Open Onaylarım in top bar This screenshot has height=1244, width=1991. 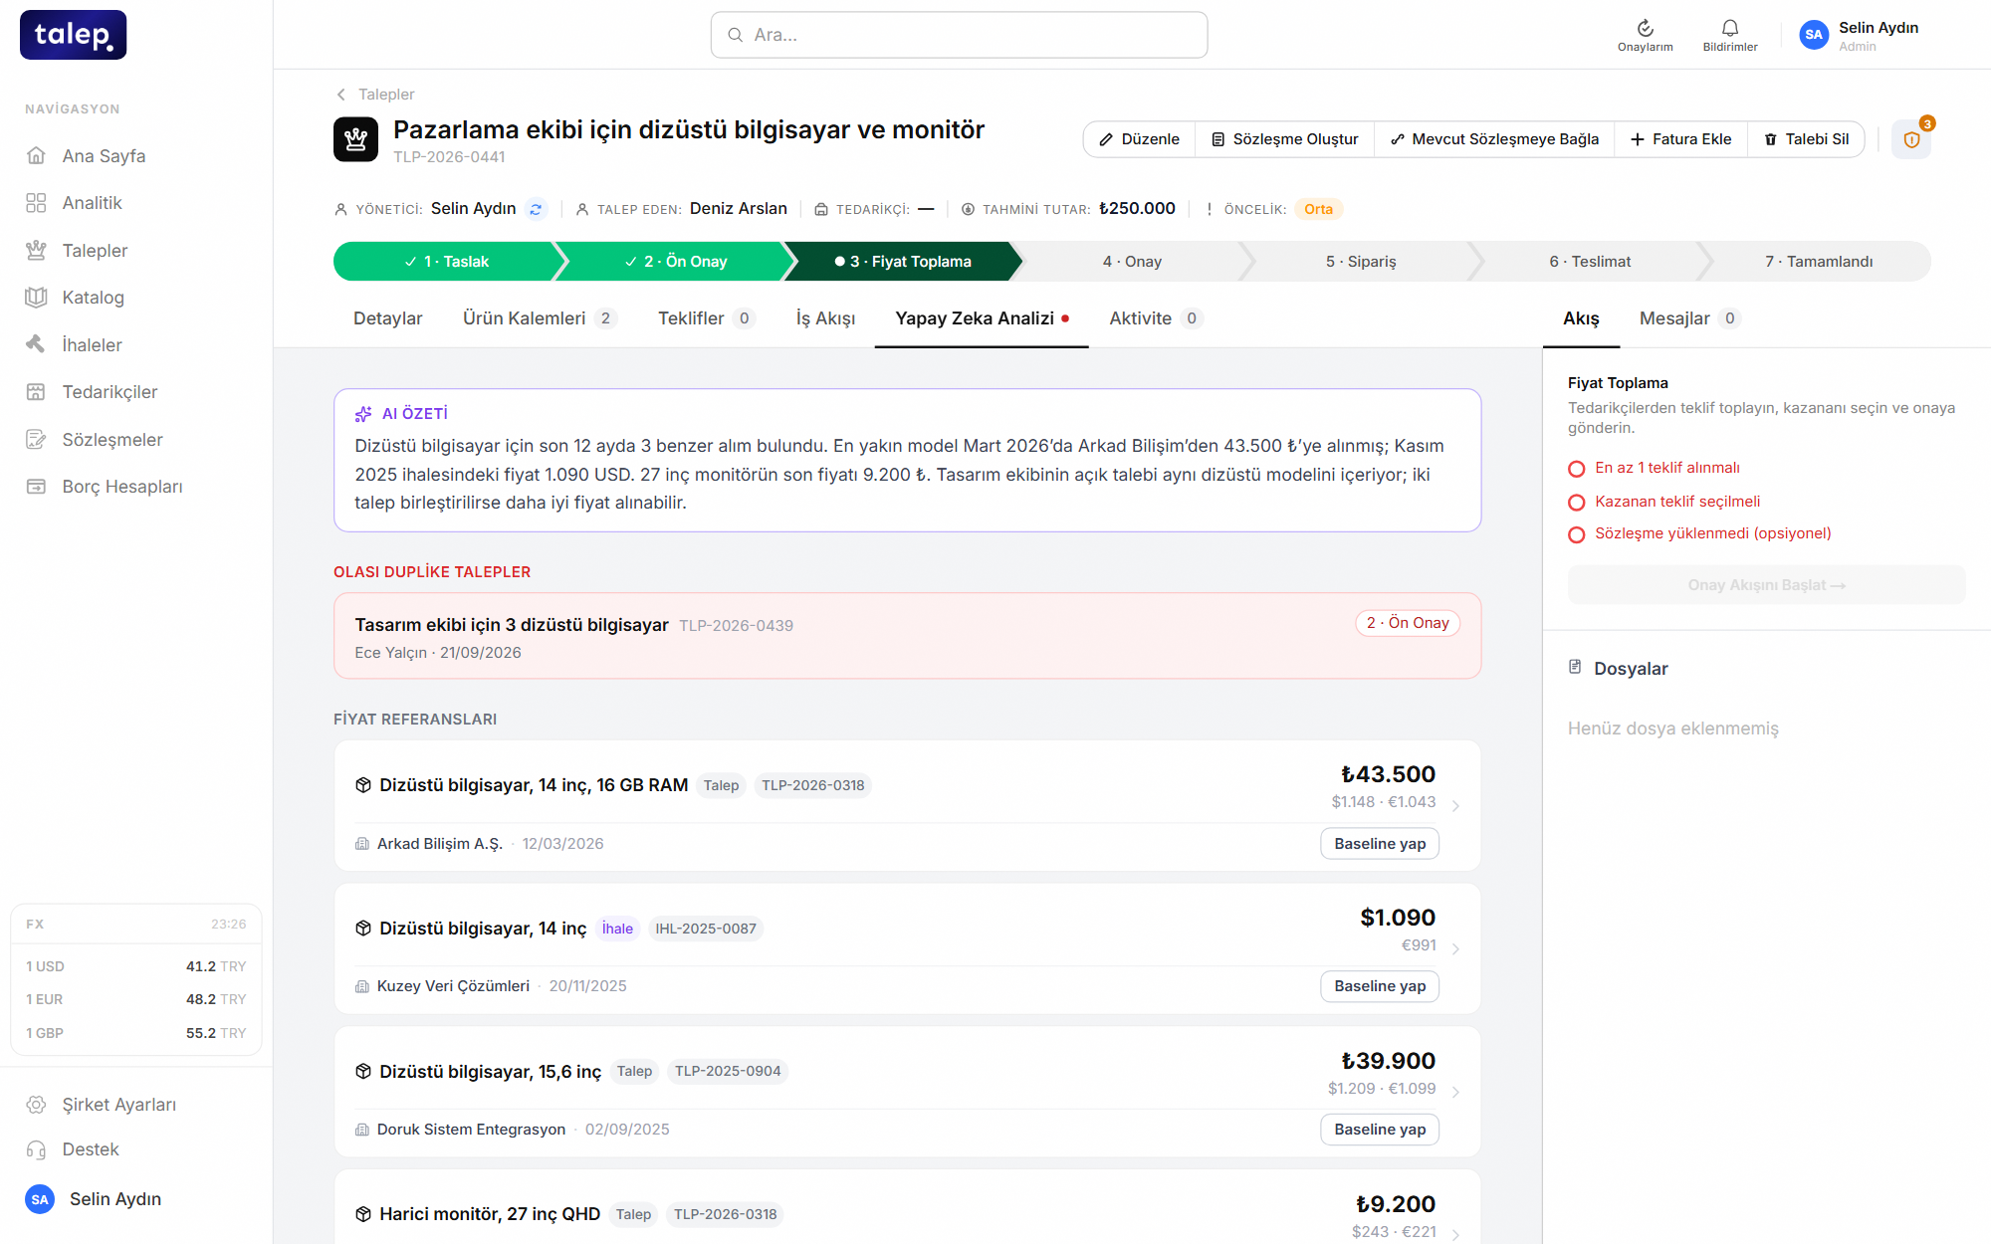(x=1645, y=35)
